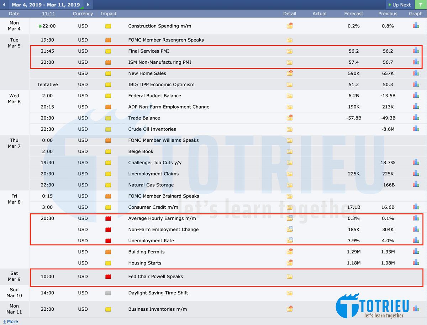Image resolution: width=427 pixels, height=325 pixels.
Task: Select the ADP Non-Farm Employment Change event
Action: pyautogui.click(x=169, y=107)
